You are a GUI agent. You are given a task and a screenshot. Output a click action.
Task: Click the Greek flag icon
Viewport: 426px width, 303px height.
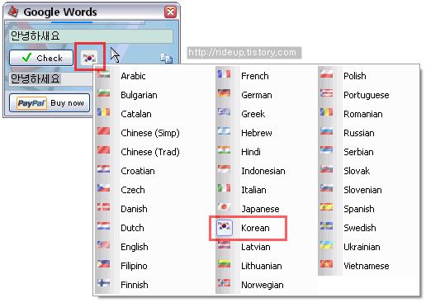click(x=224, y=112)
